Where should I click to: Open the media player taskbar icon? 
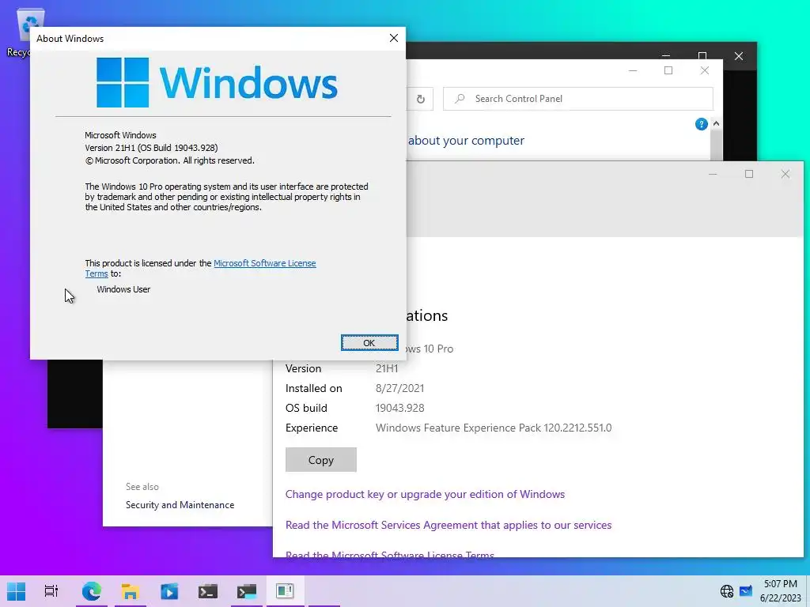point(169,591)
